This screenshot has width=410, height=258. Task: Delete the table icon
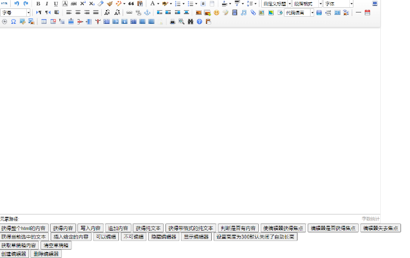53,21
